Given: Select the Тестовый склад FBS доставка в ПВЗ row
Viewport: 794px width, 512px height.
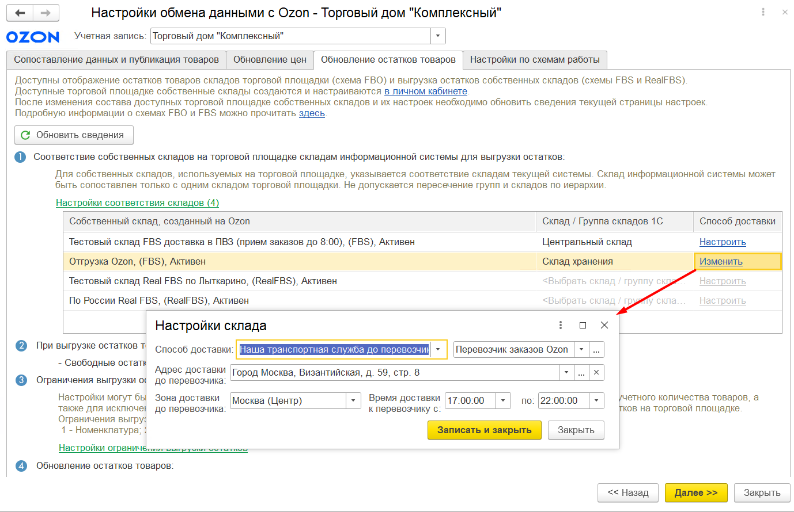Looking at the screenshot, I should click(x=422, y=242).
